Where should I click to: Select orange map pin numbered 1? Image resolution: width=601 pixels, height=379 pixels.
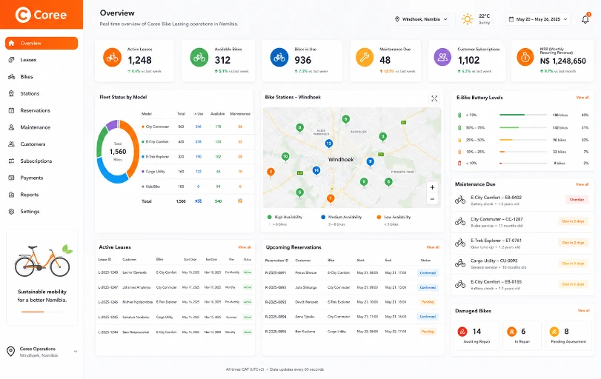pyautogui.click(x=331, y=198)
